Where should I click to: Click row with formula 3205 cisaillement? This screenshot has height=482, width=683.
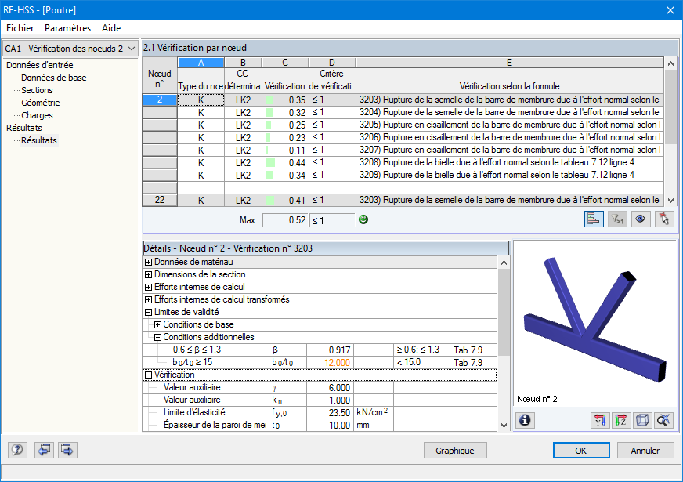[510, 125]
